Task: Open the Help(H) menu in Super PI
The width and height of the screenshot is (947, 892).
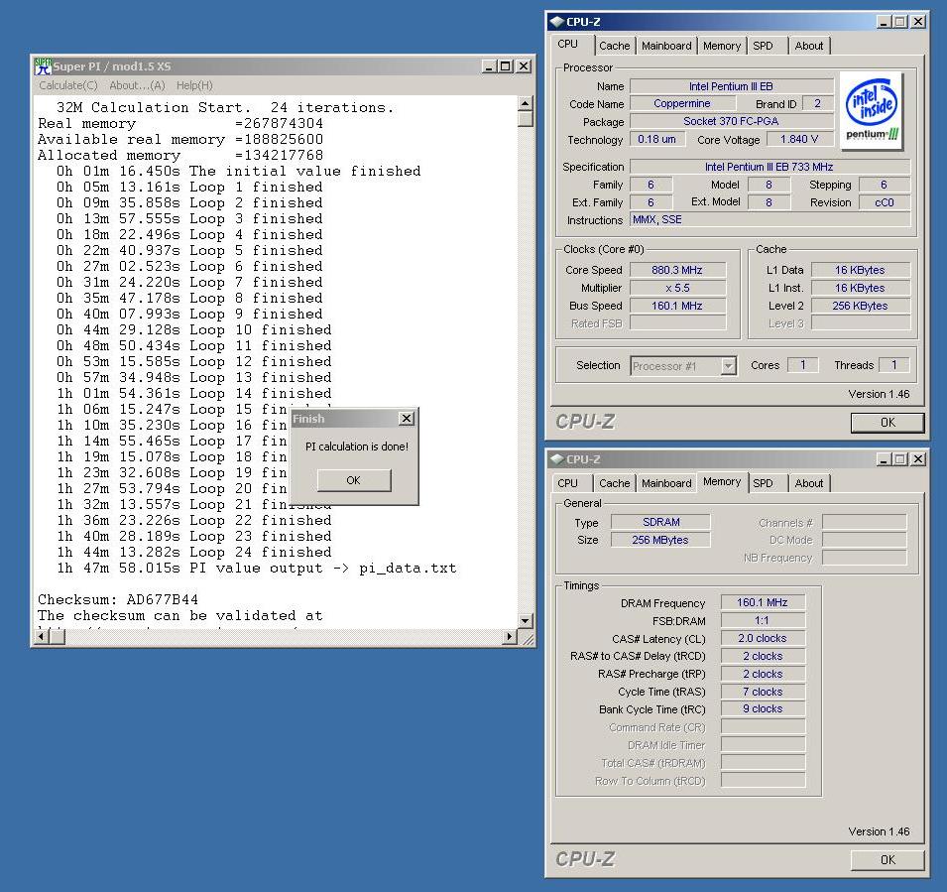Action: click(x=194, y=85)
